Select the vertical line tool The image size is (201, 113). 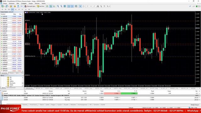click(x=88, y=6)
